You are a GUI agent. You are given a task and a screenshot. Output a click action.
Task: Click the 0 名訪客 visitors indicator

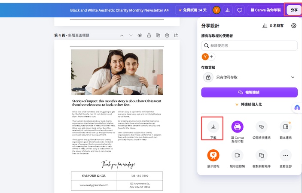[x=273, y=26]
